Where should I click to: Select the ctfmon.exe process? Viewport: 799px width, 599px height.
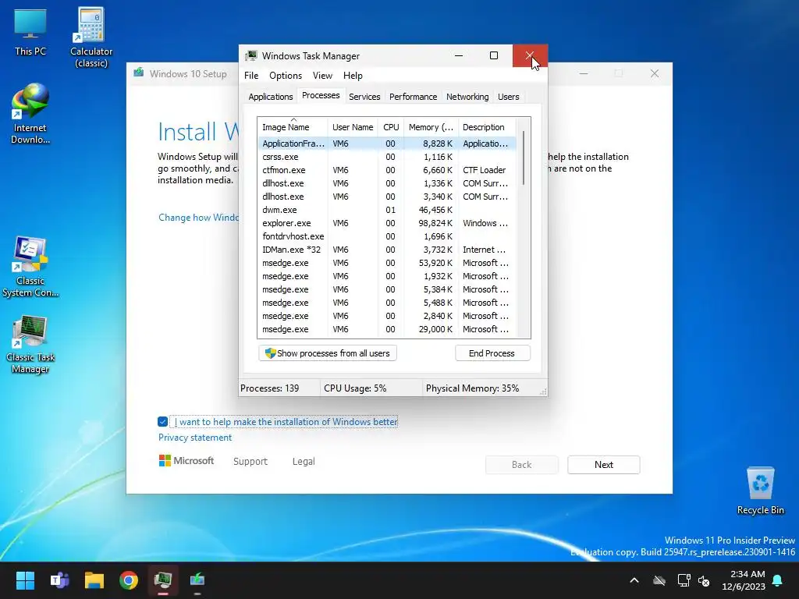pos(387,170)
